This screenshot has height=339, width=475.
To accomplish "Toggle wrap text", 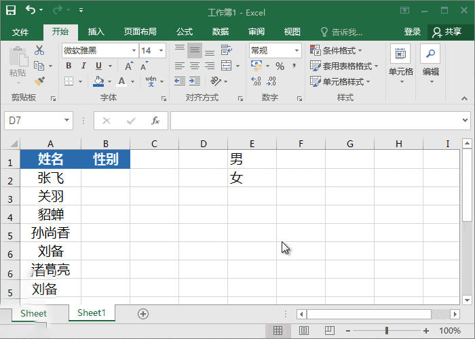I will pos(227,50).
